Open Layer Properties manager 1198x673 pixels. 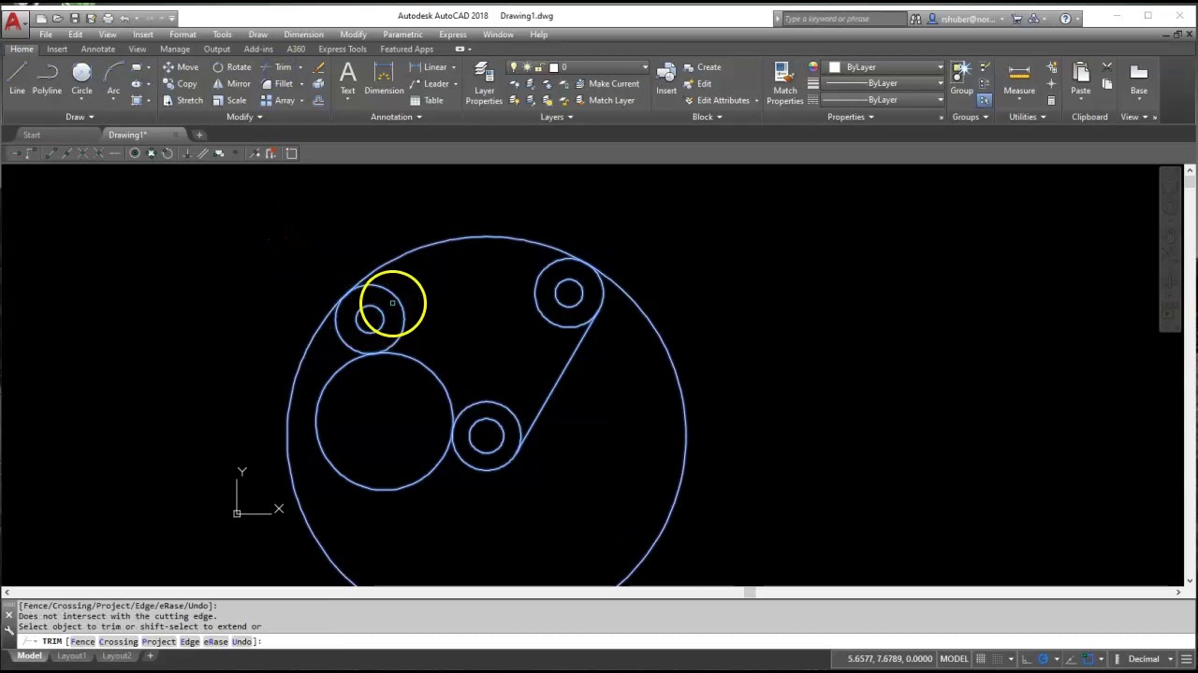(484, 83)
